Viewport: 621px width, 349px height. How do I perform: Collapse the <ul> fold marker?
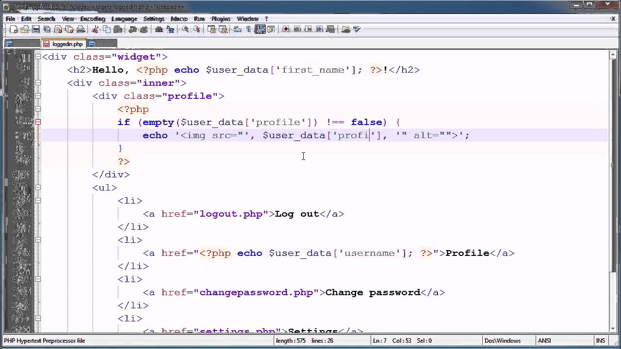[38, 188]
